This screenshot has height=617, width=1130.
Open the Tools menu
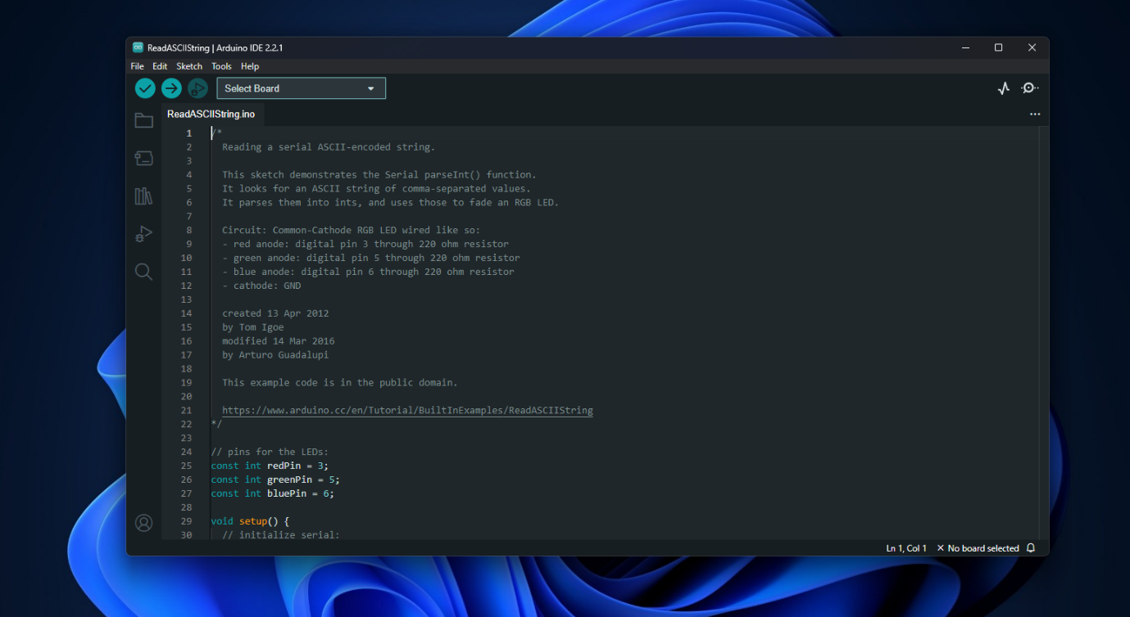point(221,66)
